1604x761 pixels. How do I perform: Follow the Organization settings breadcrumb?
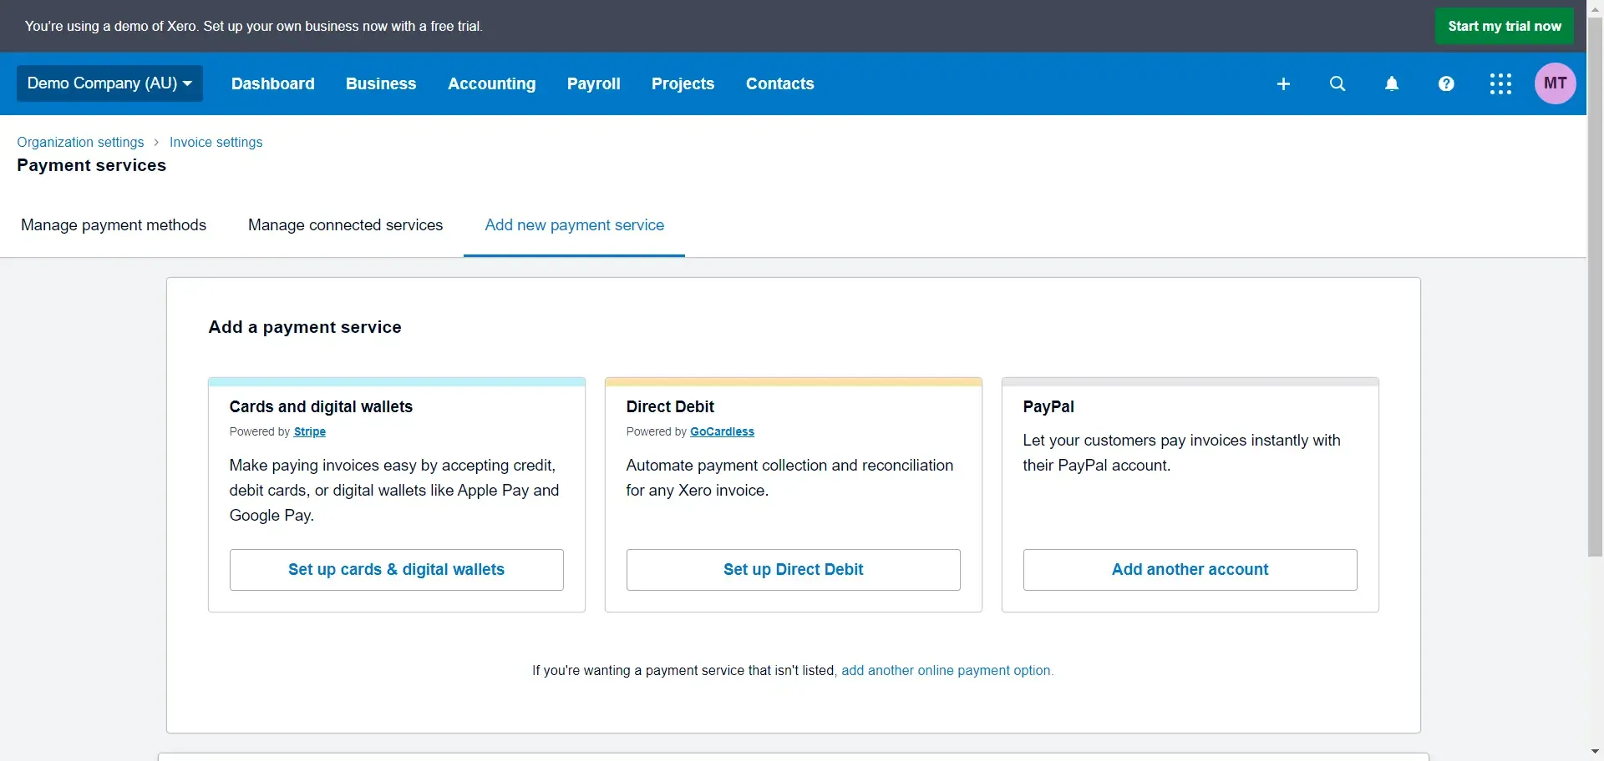(x=80, y=143)
